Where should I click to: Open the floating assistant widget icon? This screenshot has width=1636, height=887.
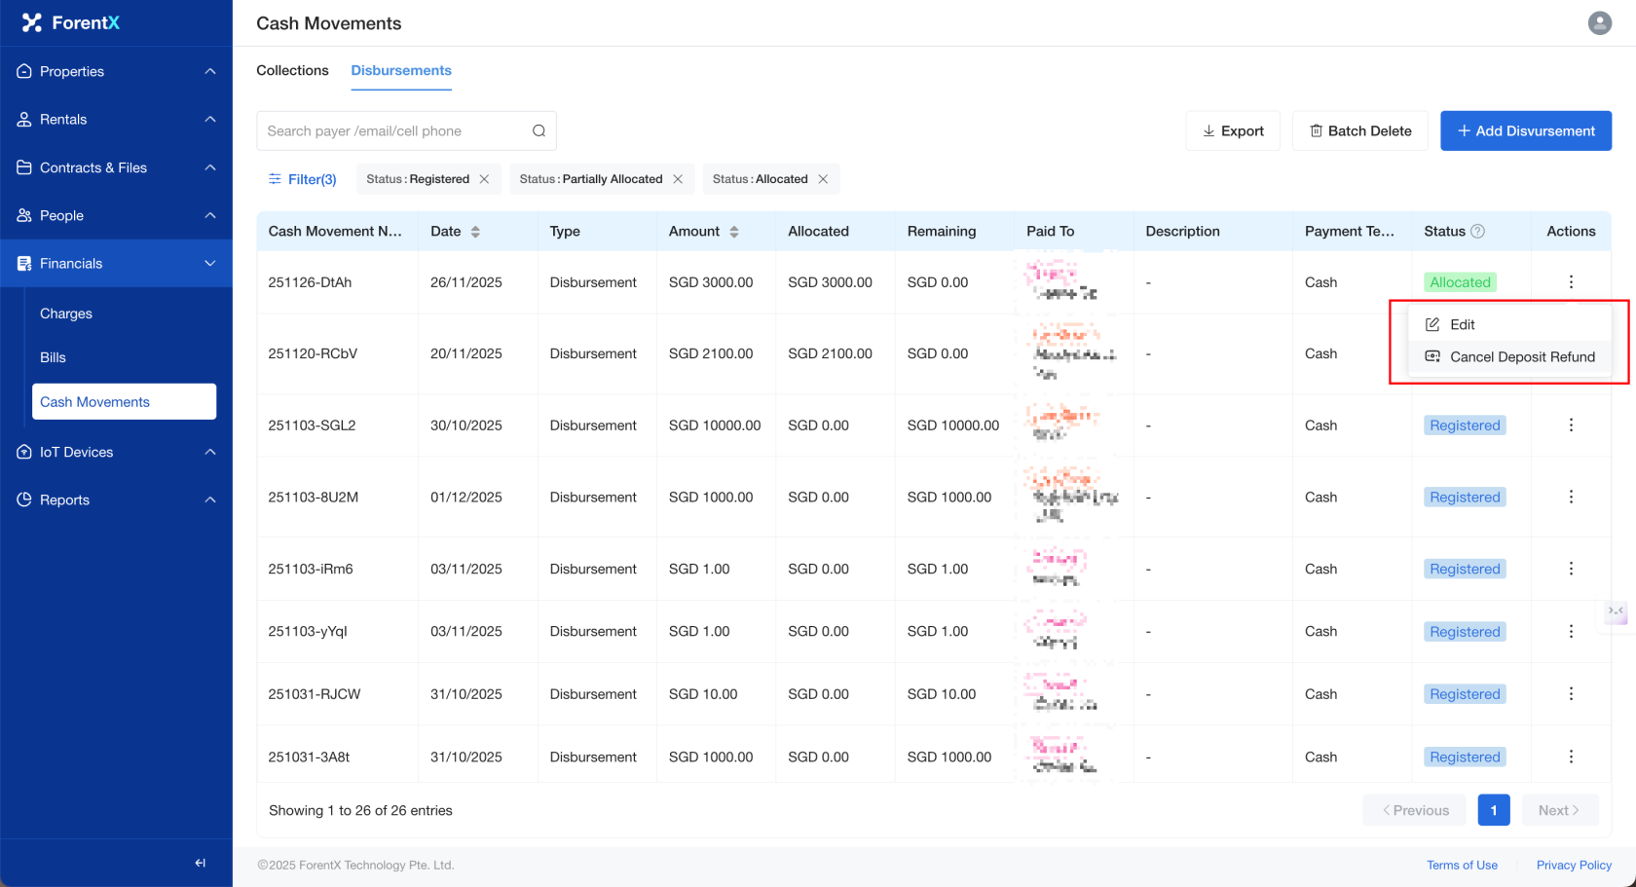coord(1616,611)
